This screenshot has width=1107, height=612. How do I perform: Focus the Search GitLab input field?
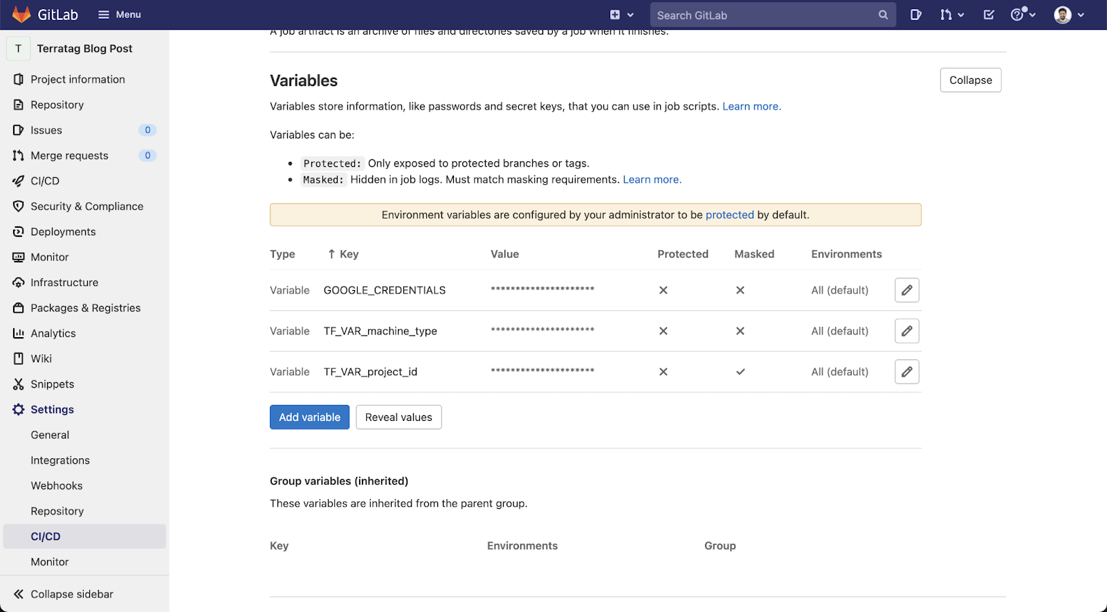coord(761,15)
